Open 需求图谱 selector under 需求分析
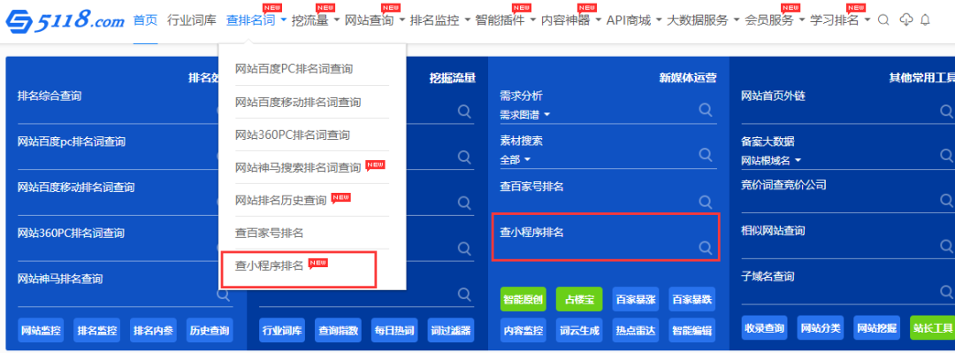 (524, 115)
